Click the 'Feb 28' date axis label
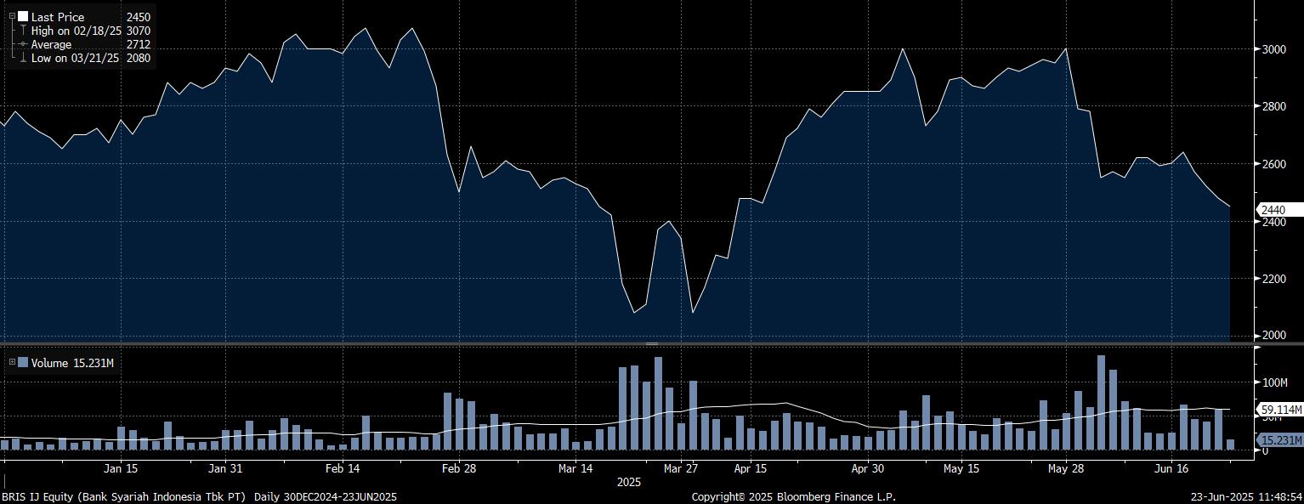 [458, 468]
